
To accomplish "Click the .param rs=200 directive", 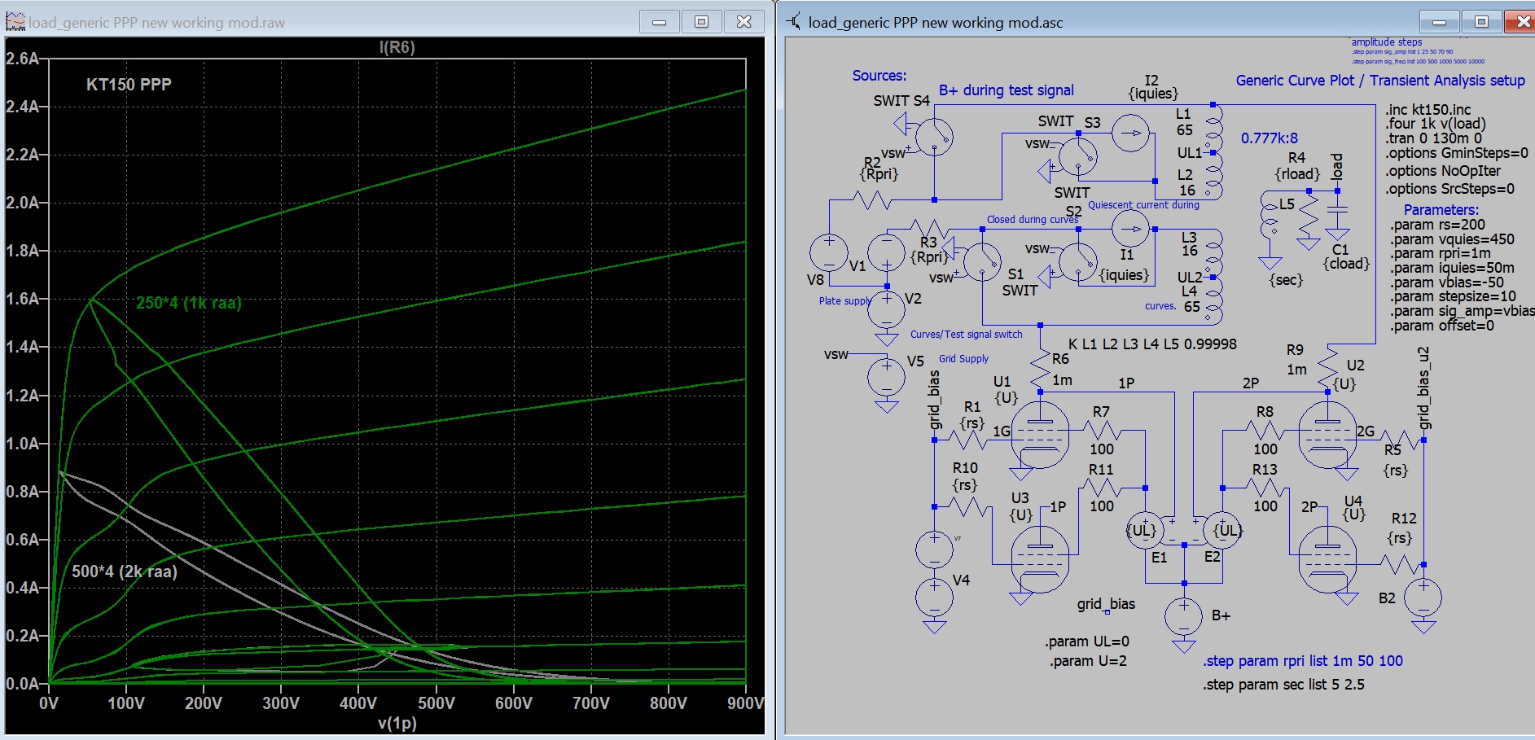I will pyautogui.click(x=1437, y=225).
